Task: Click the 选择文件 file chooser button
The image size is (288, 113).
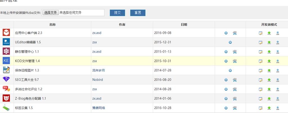Action: click(x=50, y=13)
